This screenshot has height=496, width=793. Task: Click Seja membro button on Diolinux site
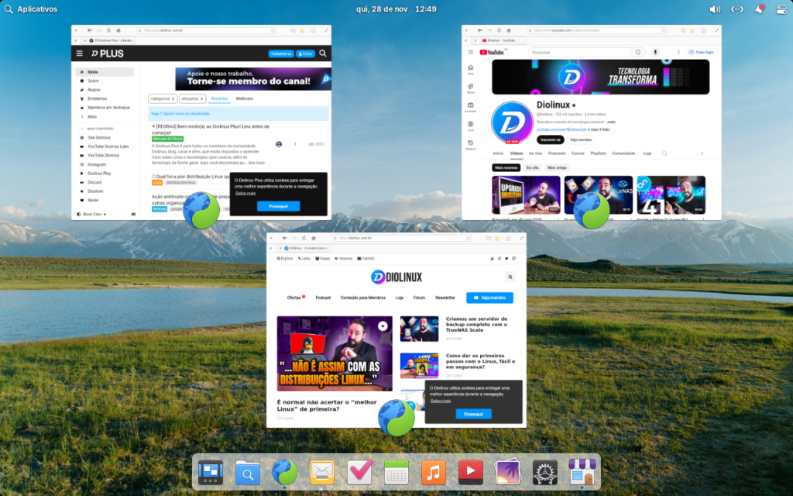point(489,298)
